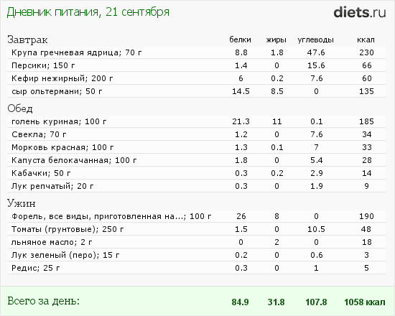Select row "голень куриная; 100 г"
Image resolution: width=395 pixels, height=316 pixels.
pyautogui.click(x=196, y=121)
